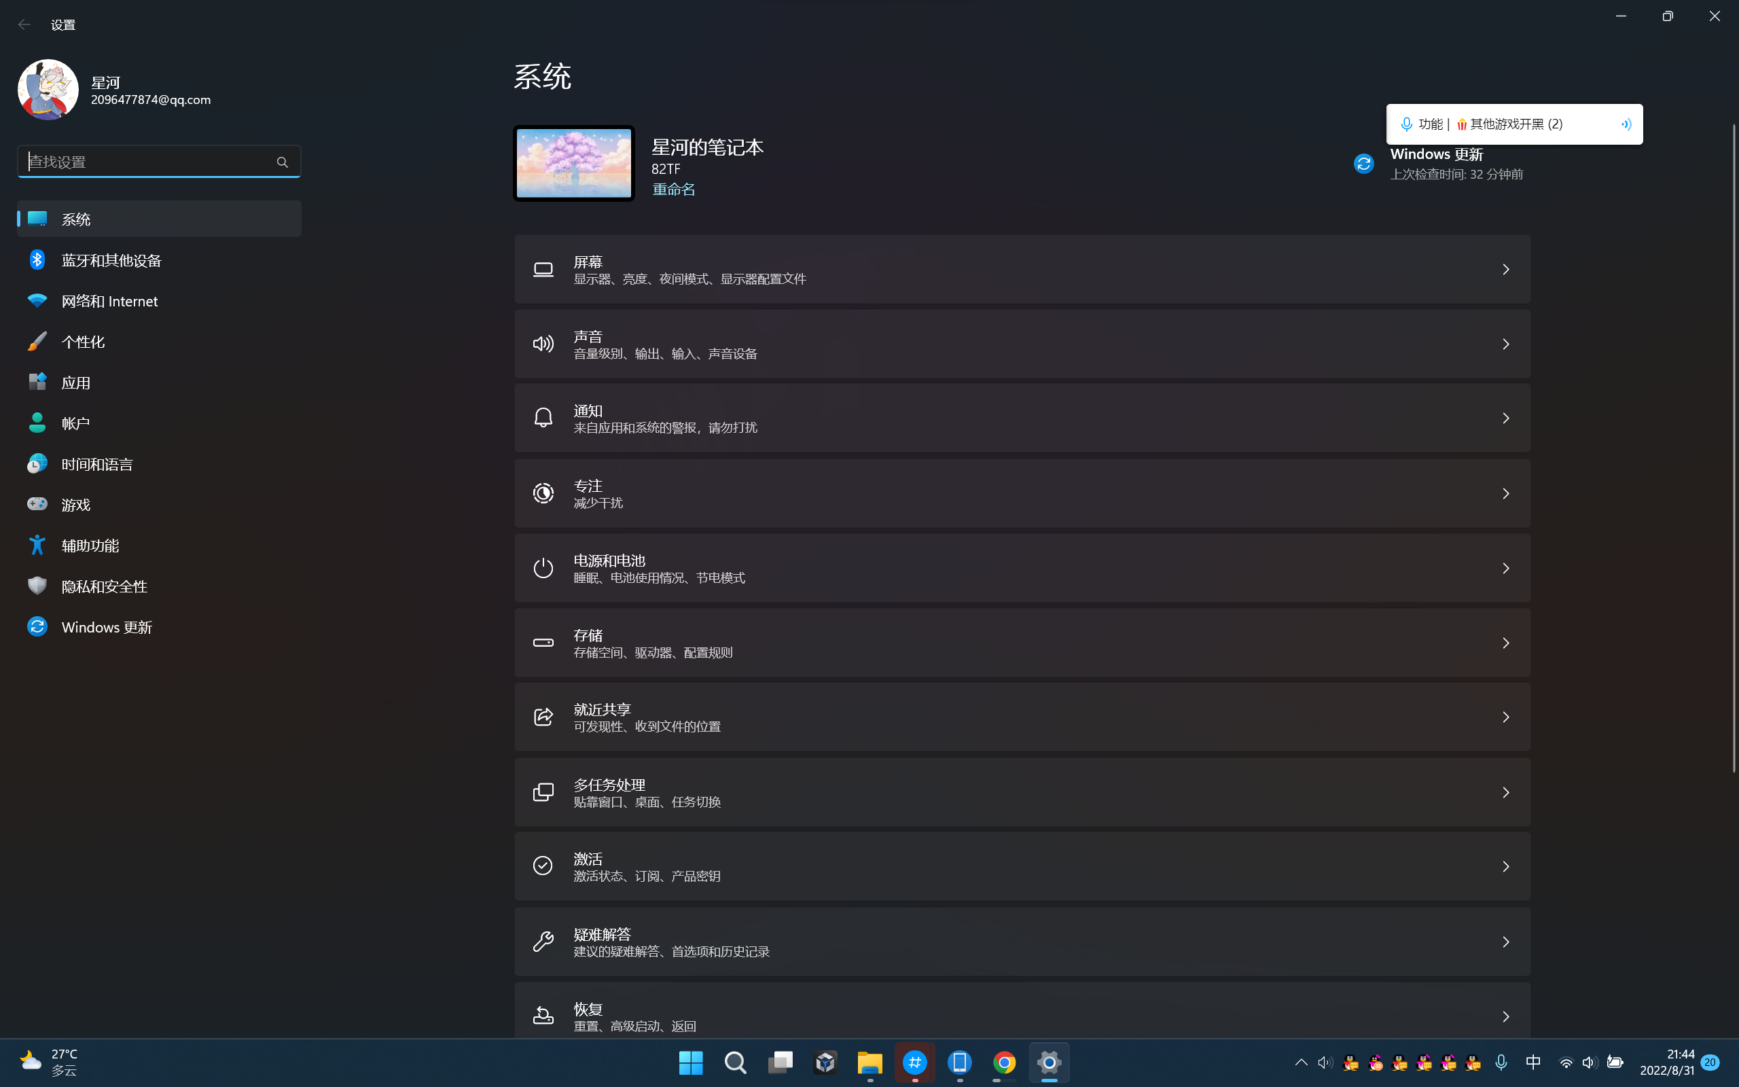Open 帐户 settings category
Viewport: 1739px width, 1087px height.
(x=160, y=423)
